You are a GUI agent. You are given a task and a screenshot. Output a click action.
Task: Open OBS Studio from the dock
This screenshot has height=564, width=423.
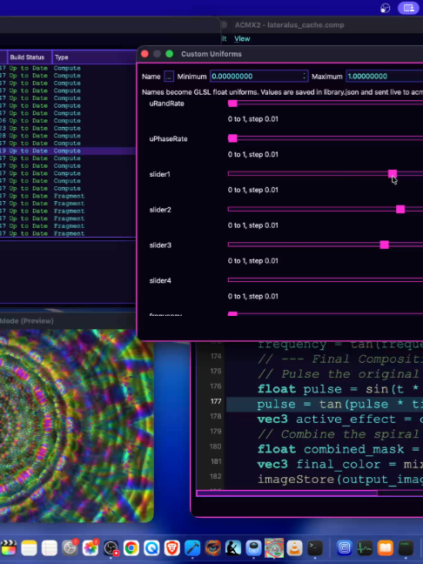tap(111, 547)
